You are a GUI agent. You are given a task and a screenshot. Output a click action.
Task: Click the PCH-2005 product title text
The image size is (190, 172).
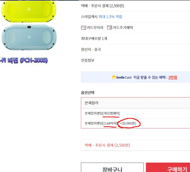(24, 60)
